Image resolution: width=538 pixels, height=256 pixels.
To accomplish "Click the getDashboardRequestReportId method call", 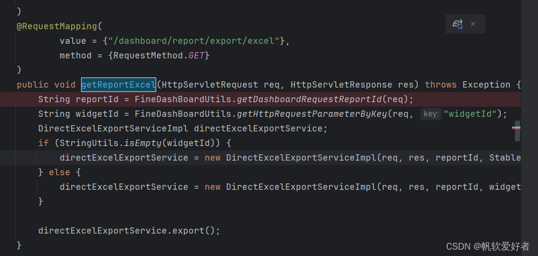I will point(310,99).
